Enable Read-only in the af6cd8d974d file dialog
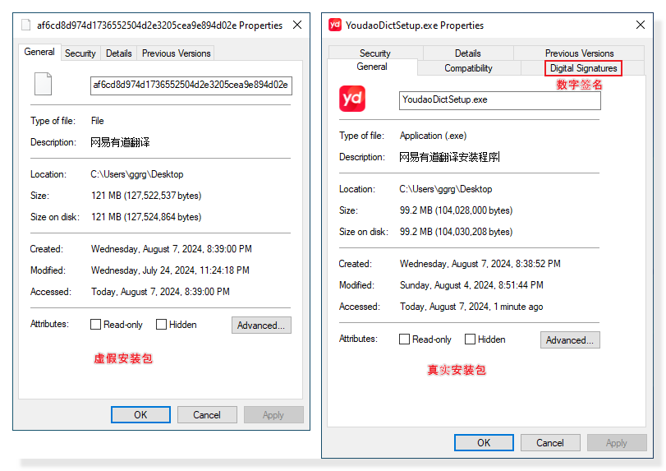This screenshot has height=471, width=666. point(96,325)
